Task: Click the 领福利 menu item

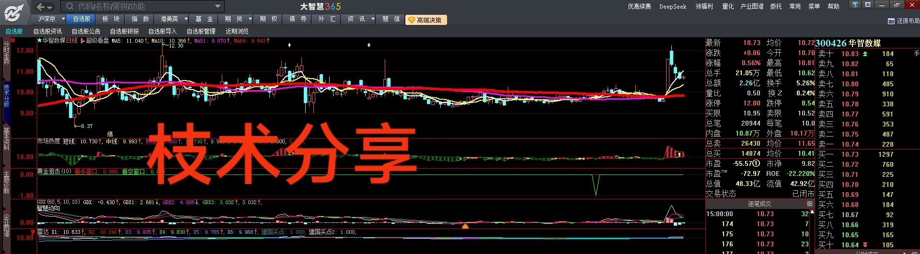Action: 704,6
